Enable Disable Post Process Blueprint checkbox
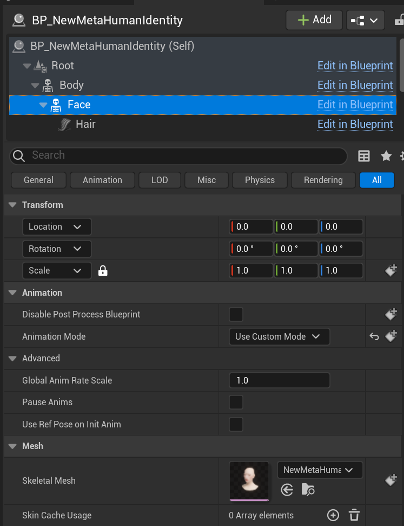The height and width of the screenshot is (526, 404). (x=236, y=315)
